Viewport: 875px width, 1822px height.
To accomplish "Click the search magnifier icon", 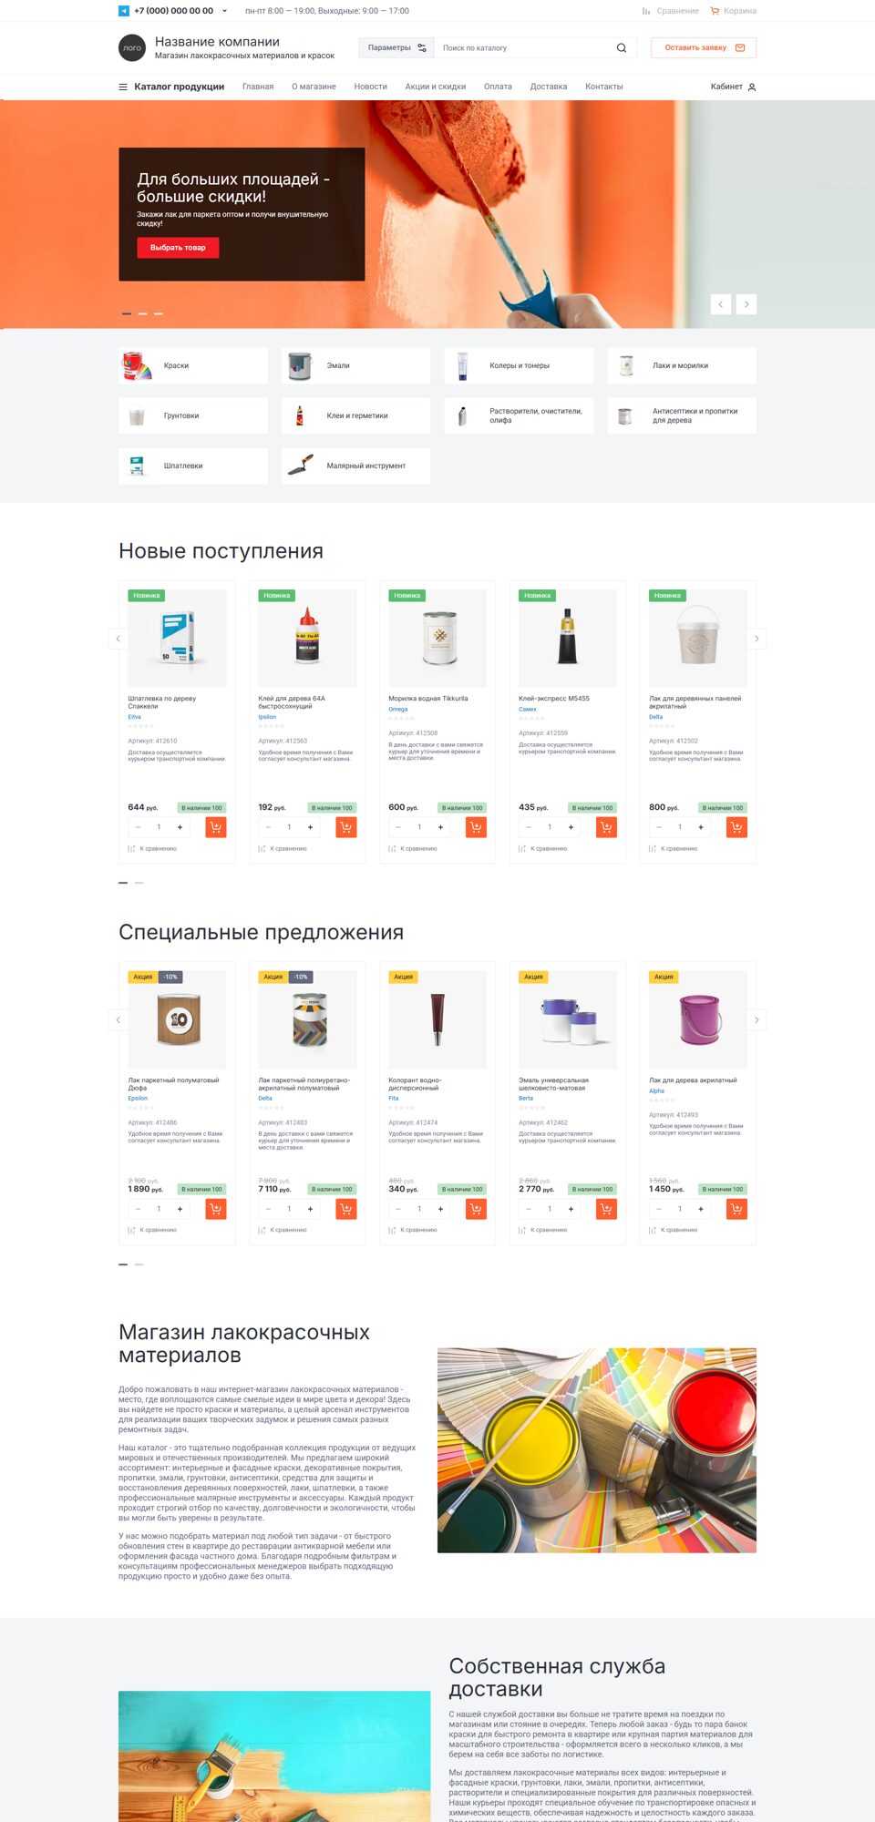I will tap(622, 48).
